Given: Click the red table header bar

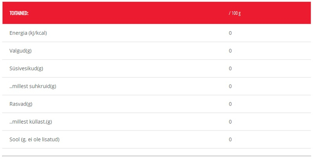Looking at the screenshot, I should (x=156, y=13).
